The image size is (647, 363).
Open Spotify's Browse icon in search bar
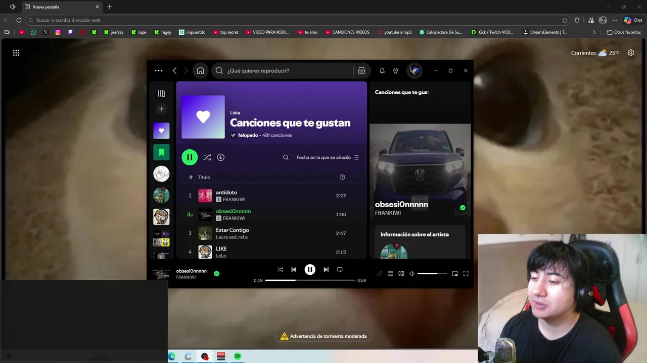point(361,71)
